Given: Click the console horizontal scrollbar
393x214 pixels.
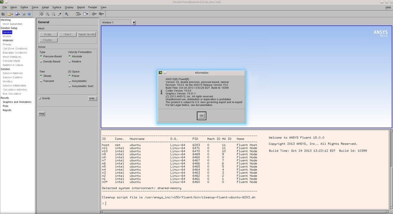Looking at the screenshot, I should pyautogui.click(x=245, y=212).
